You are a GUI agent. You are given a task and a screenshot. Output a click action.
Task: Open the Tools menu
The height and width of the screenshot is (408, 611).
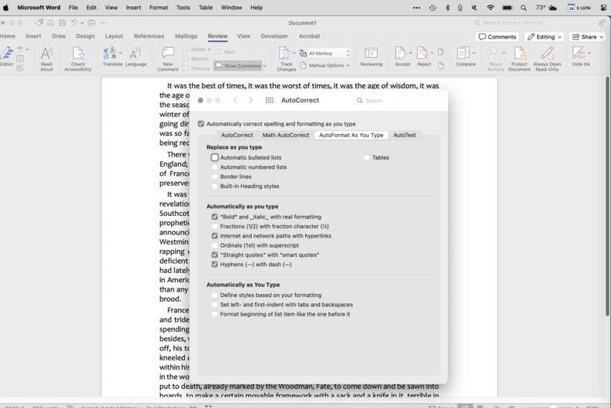click(x=183, y=8)
